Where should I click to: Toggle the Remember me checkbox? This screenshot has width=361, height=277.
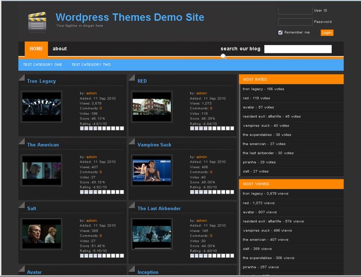click(x=280, y=33)
